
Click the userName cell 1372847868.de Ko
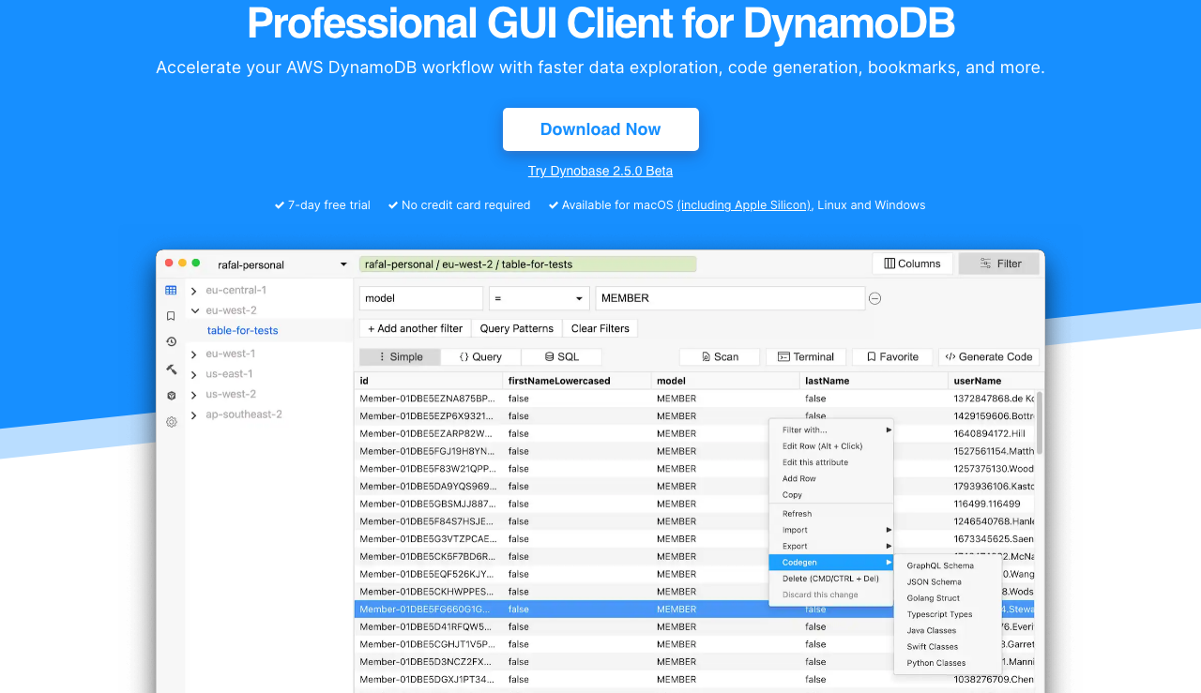(x=993, y=399)
